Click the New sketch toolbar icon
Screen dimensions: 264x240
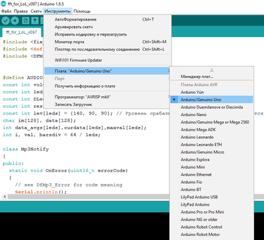pos(26,20)
